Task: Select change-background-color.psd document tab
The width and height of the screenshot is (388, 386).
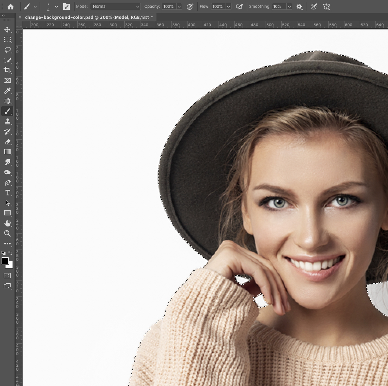Action: pyautogui.click(x=89, y=17)
